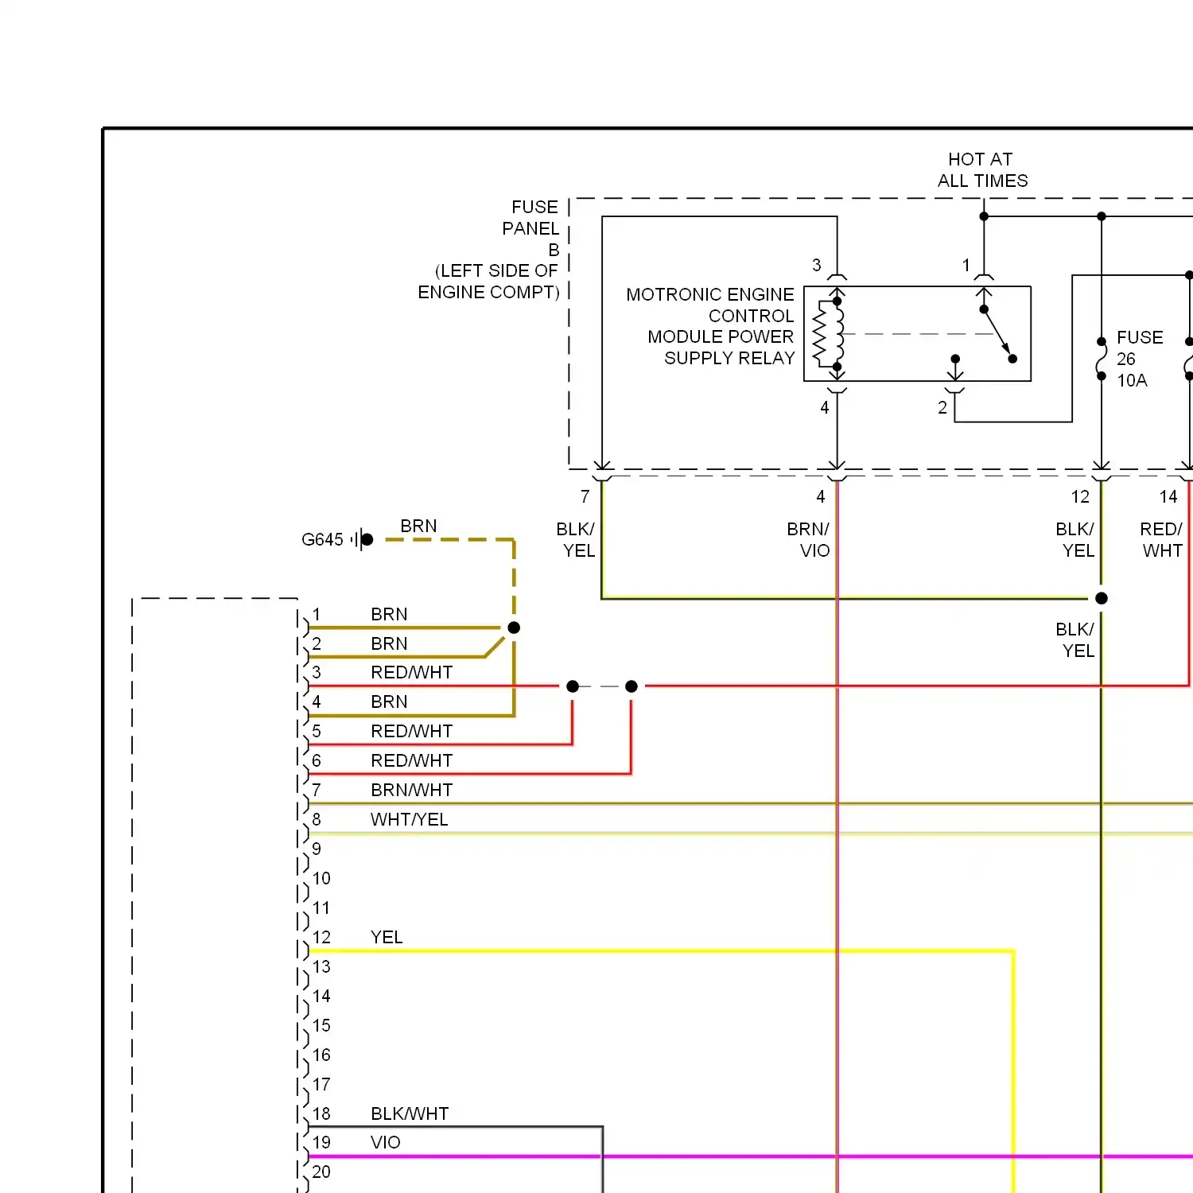Click the HOT AT ALL TIMES label
The image size is (1193, 1193).
(982, 170)
